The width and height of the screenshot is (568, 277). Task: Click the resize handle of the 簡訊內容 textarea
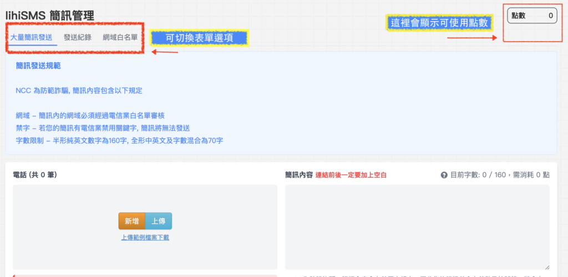tap(546, 267)
